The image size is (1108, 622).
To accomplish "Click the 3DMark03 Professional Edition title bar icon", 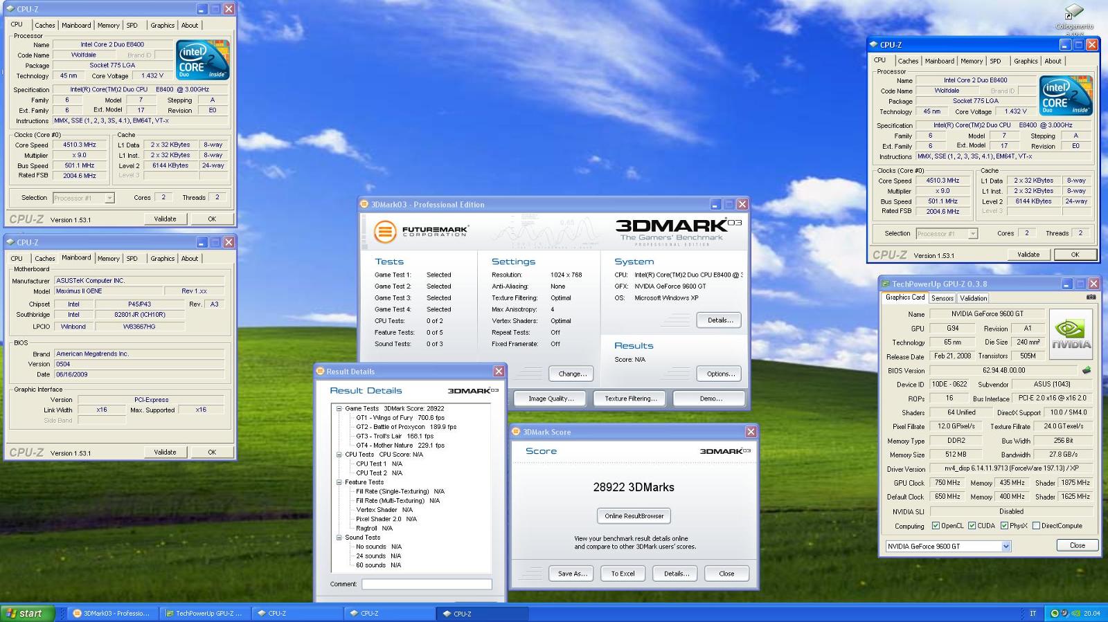I will coord(364,204).
